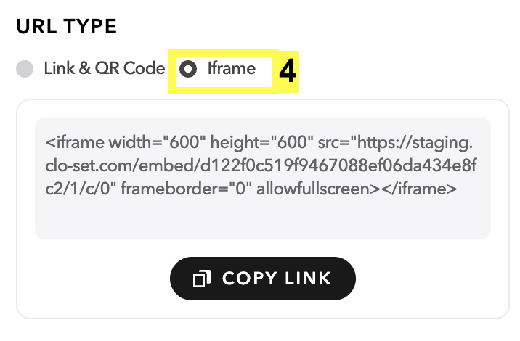Click the copy icon inside Copy Link button
This screenshot has width=520, height=341.
point(202,279)
